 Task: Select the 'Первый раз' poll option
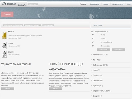(x=93, y=46)
